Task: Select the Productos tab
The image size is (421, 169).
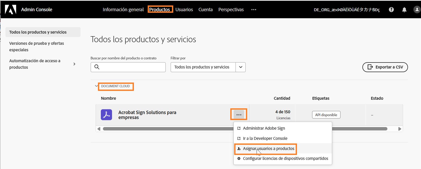Action: [160, 10]
